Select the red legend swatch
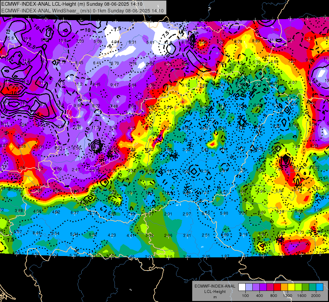Image resolution: width=329 pixels, height=302 pixels. (277, 287)
